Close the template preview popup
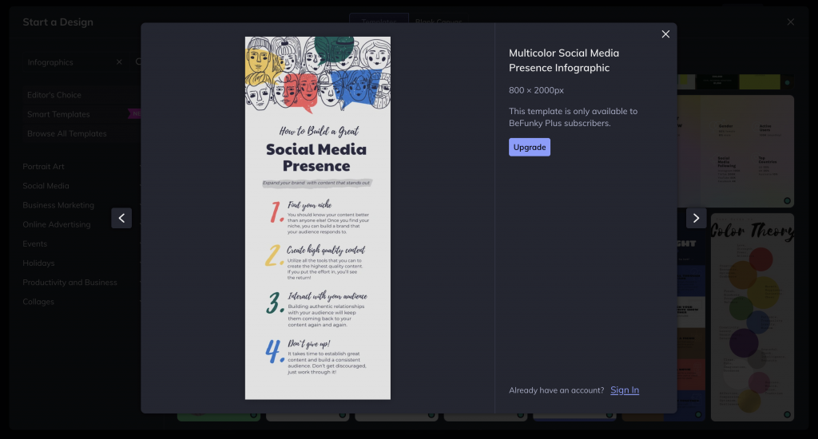Viewport: 818px width, 439px height. (x=665, y=34)
